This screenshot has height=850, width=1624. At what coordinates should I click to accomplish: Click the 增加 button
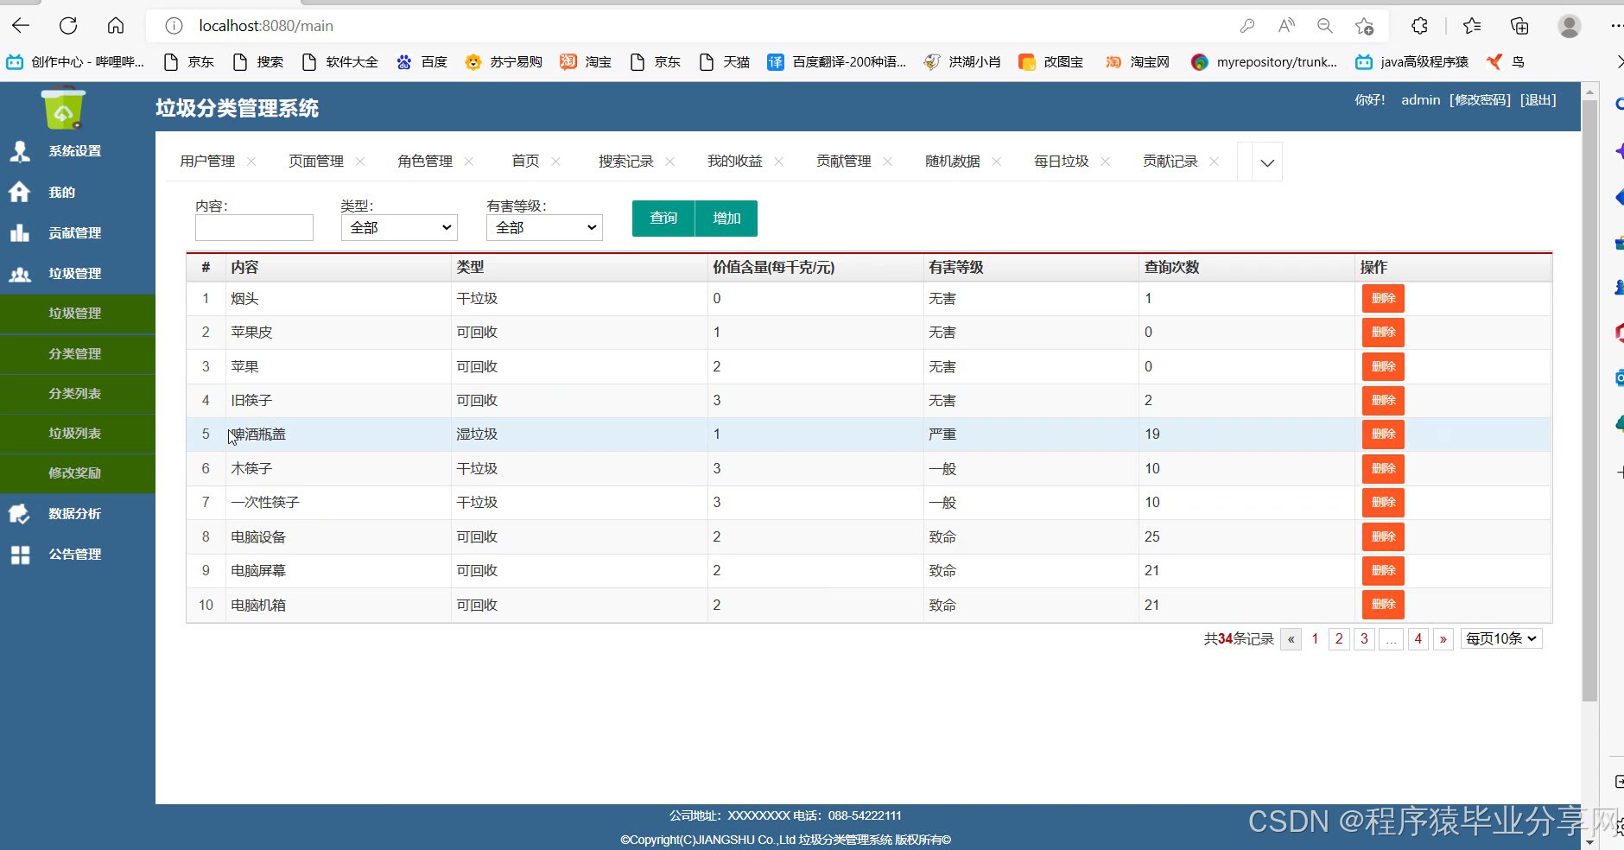pyautogui.click(x=726, y=219)
